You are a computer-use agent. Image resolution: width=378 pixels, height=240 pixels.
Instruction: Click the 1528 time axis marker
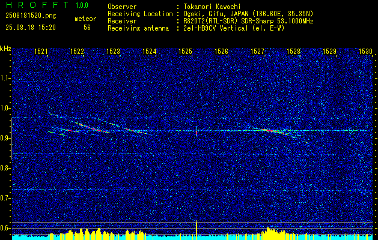tap(293, 52)
